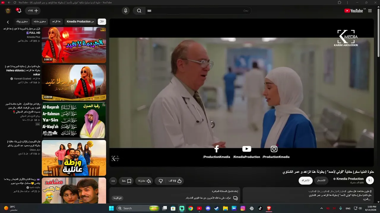
Task: Select the 'All' (الكل) filter chip
Action: (102, 22)
